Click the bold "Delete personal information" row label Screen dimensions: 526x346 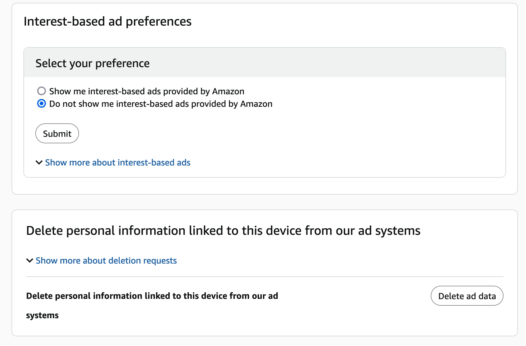tap(152, 296)
